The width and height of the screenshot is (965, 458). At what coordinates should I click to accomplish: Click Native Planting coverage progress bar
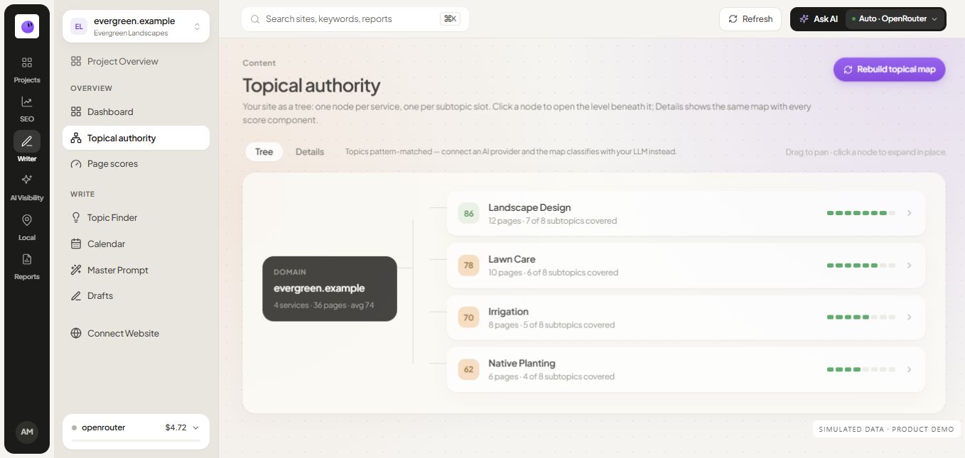point(861,369)
